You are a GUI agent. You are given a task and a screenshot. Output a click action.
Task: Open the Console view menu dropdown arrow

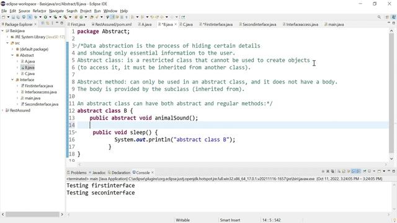tap(384, 172)
